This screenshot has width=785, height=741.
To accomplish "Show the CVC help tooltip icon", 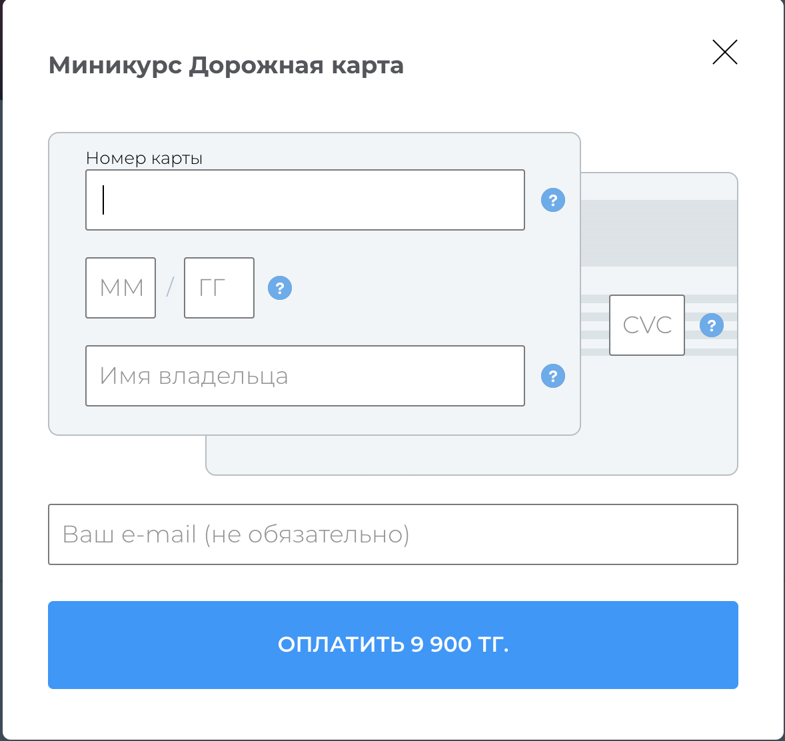I will pos(712,325).
